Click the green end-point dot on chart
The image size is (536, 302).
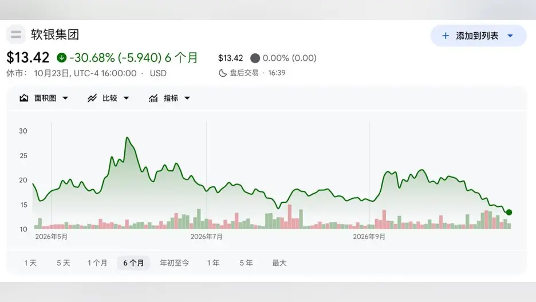point(509,213)
